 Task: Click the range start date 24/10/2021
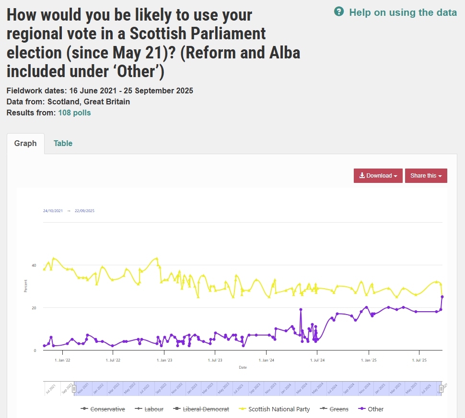coord(52,211)
